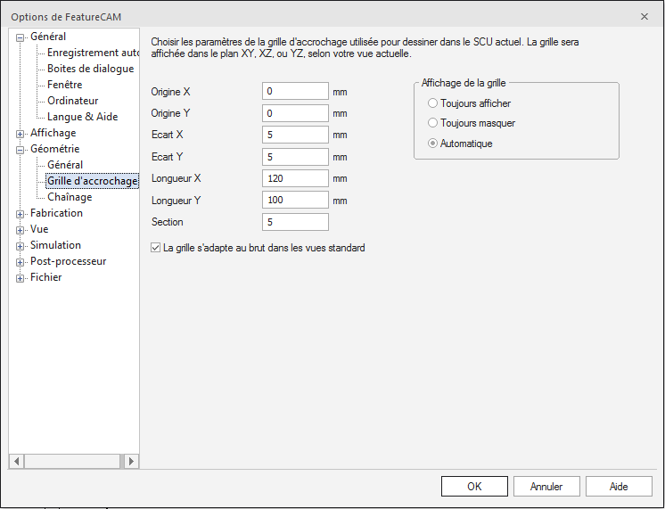665x509 pixels.
Task: Click tree scrollbar left arrow
Action: pos(17,461)
